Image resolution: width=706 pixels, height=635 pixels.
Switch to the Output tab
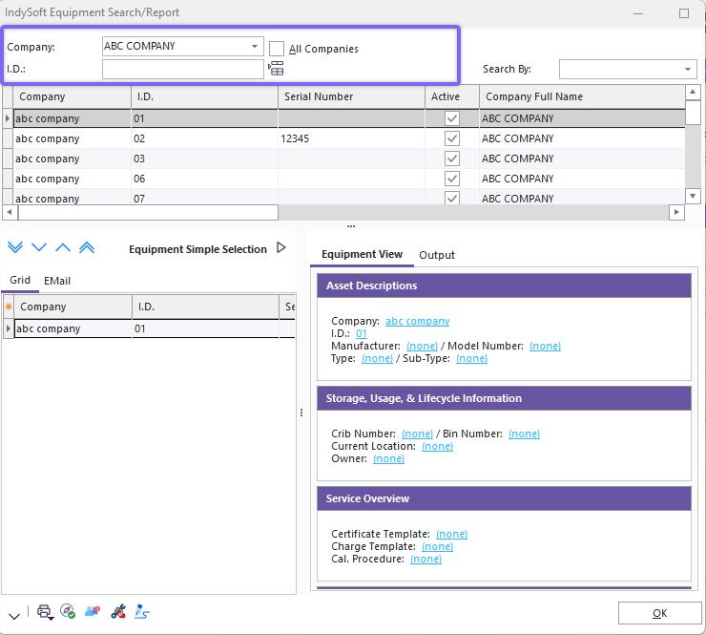tap(437, 255)
